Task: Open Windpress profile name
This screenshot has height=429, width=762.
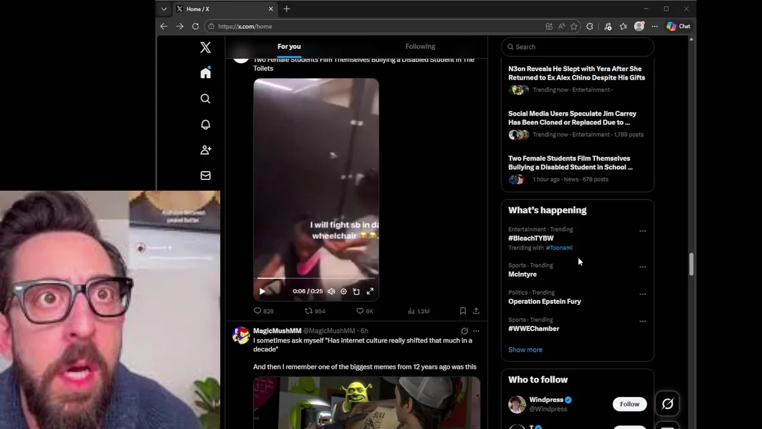Action: [x=546, y=400]
